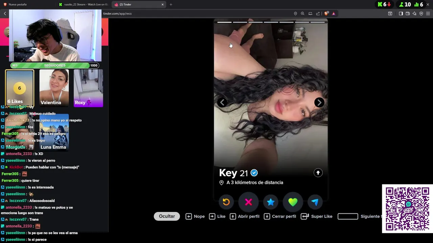This screenshot has width=433, height=243.
Task: Open Key's profile with the up-arrow icon
Action: click(x=318, y=173)
